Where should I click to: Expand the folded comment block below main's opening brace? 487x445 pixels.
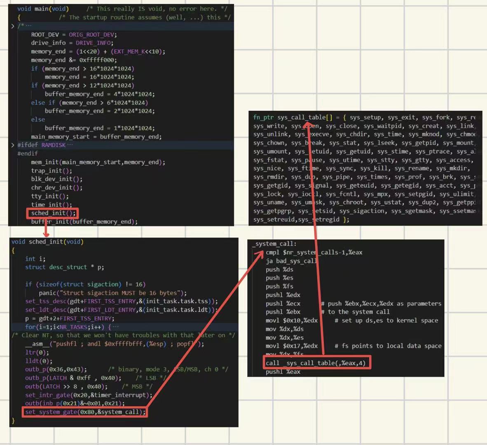pos(13,26)
